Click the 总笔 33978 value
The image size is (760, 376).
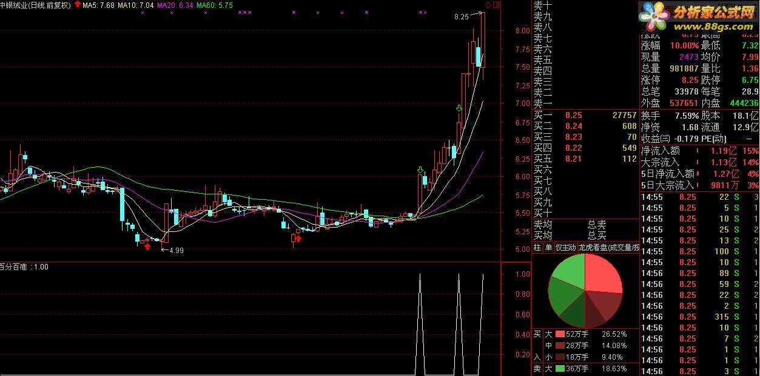tap(685, 91)
